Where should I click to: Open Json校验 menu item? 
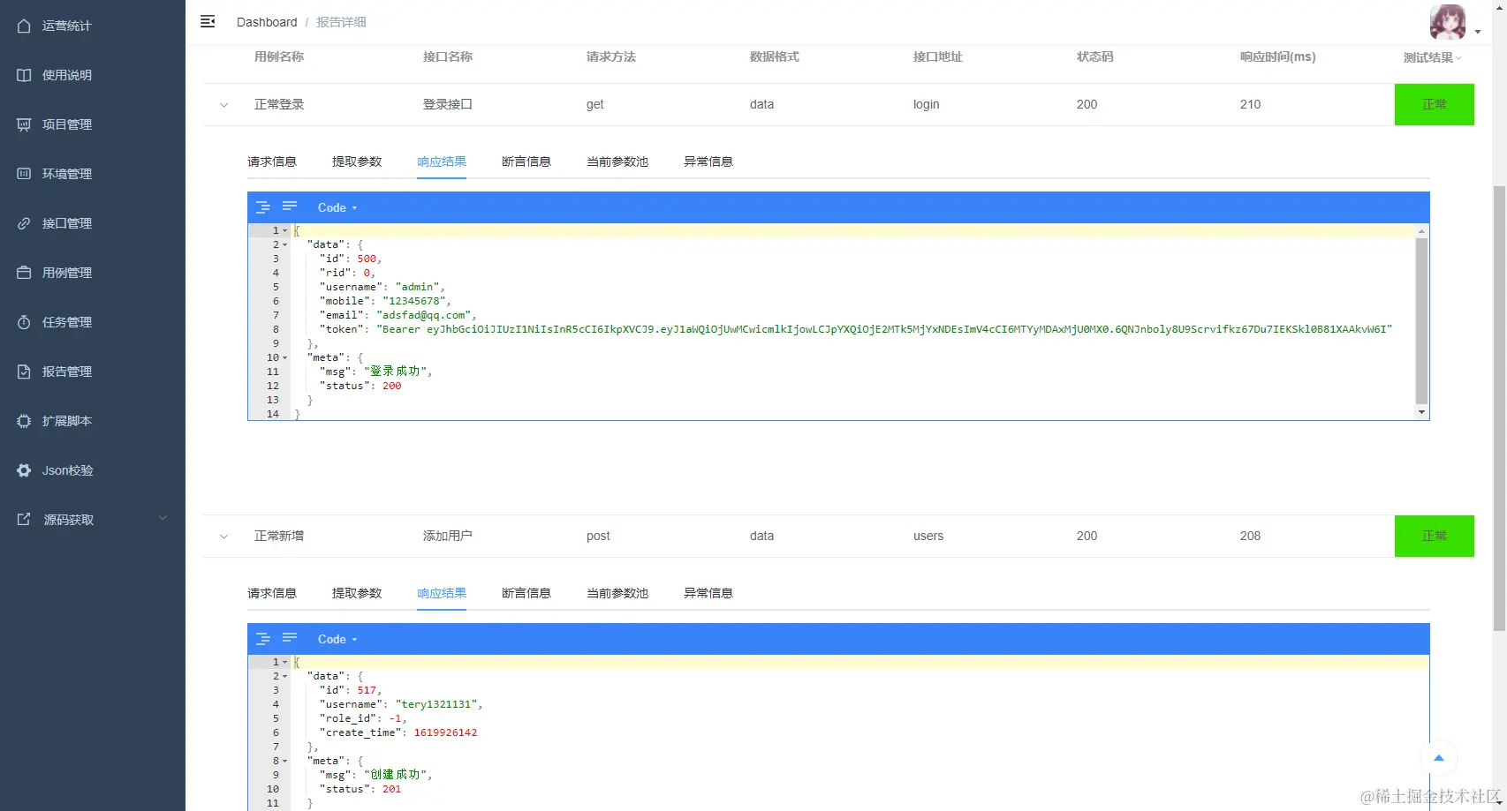point(93,470)
